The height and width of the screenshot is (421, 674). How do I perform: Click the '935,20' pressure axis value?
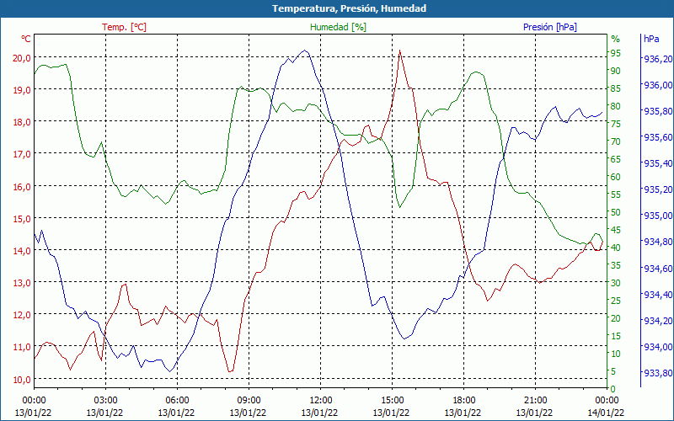pos(659,190)
